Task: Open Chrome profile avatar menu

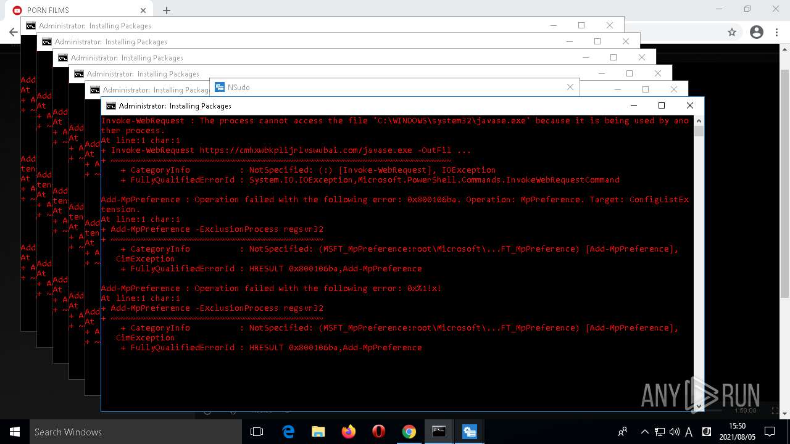Action: [757, 32]
